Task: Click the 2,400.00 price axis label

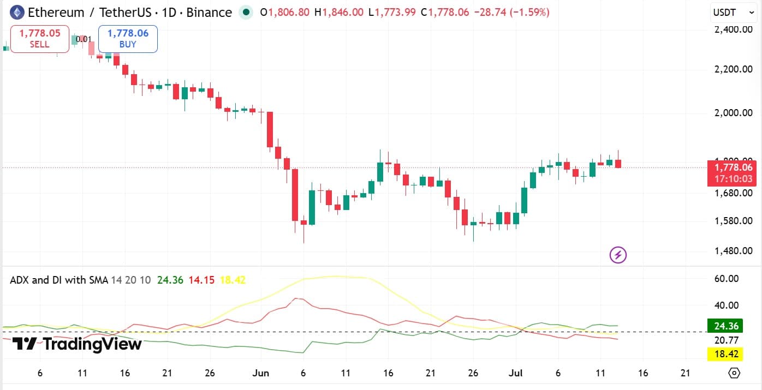Action: (734, 29)
